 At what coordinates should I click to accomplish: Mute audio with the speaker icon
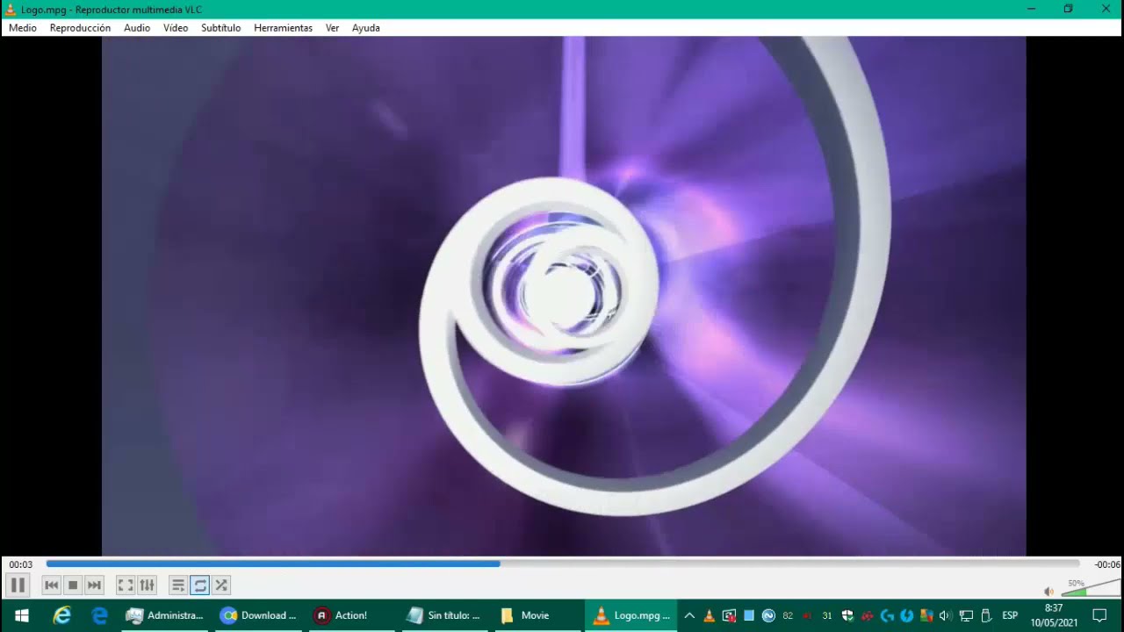1048,591
